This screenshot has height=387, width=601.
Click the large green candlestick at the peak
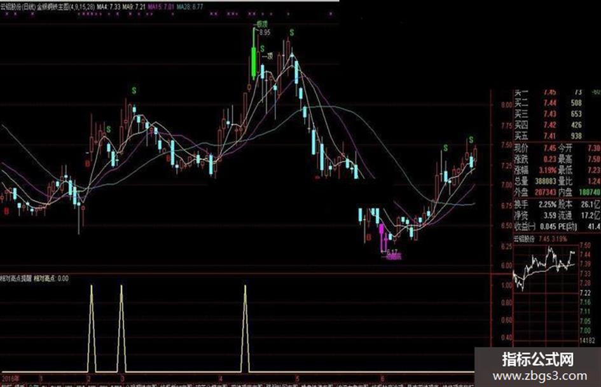[253, 53]
